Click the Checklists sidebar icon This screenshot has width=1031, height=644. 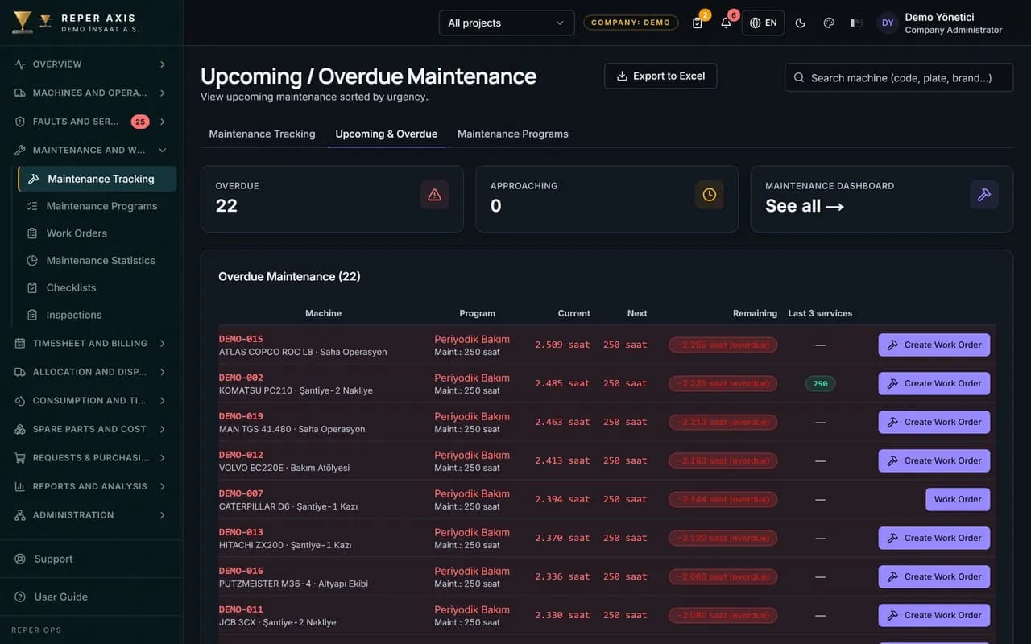32,288
